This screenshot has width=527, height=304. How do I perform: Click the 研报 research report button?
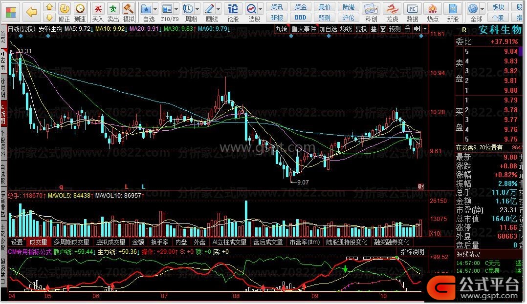coord(277,18)
